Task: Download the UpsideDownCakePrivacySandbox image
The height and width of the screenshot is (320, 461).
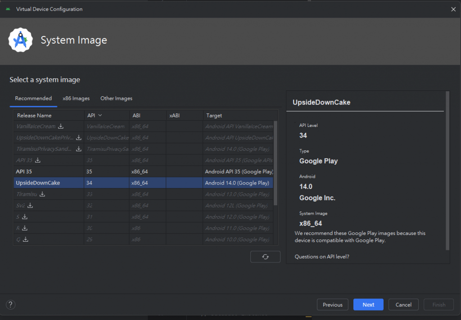Action: [79, 138]
